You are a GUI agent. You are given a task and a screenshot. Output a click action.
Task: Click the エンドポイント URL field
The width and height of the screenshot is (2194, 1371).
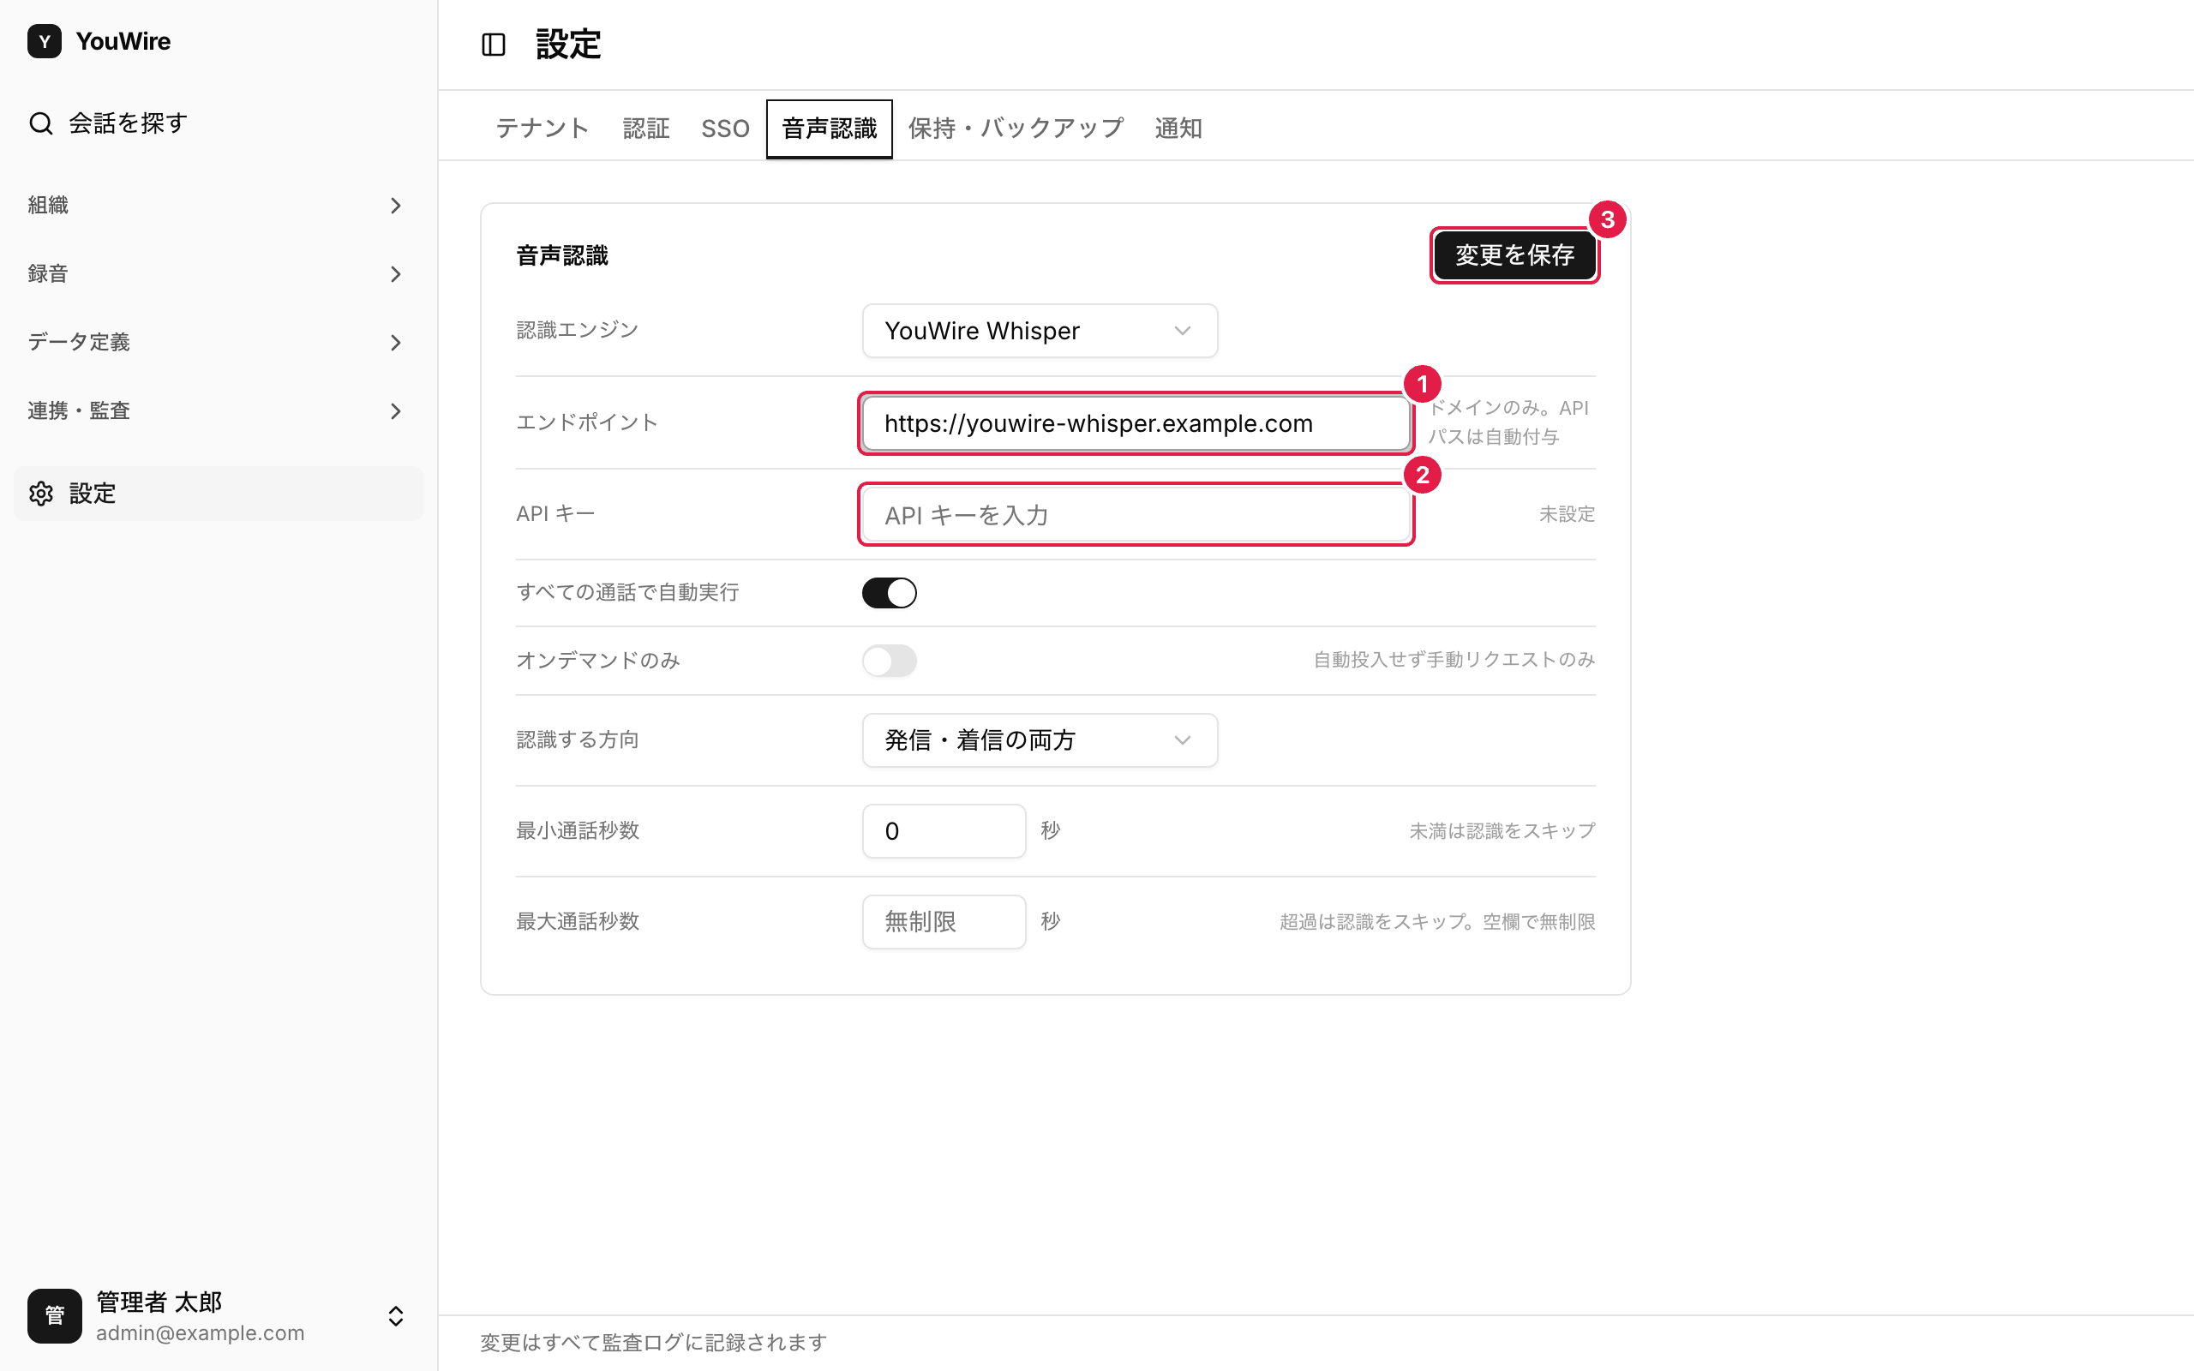[x=1135, y=423]
